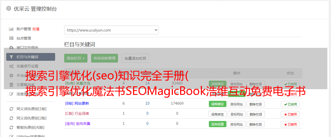
Task: Click the 14 value in 采集交流 row
Action: [x=148, y=83]
